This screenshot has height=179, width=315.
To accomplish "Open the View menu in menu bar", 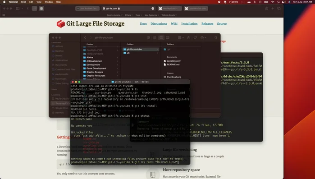I will [x=39, y=2].
